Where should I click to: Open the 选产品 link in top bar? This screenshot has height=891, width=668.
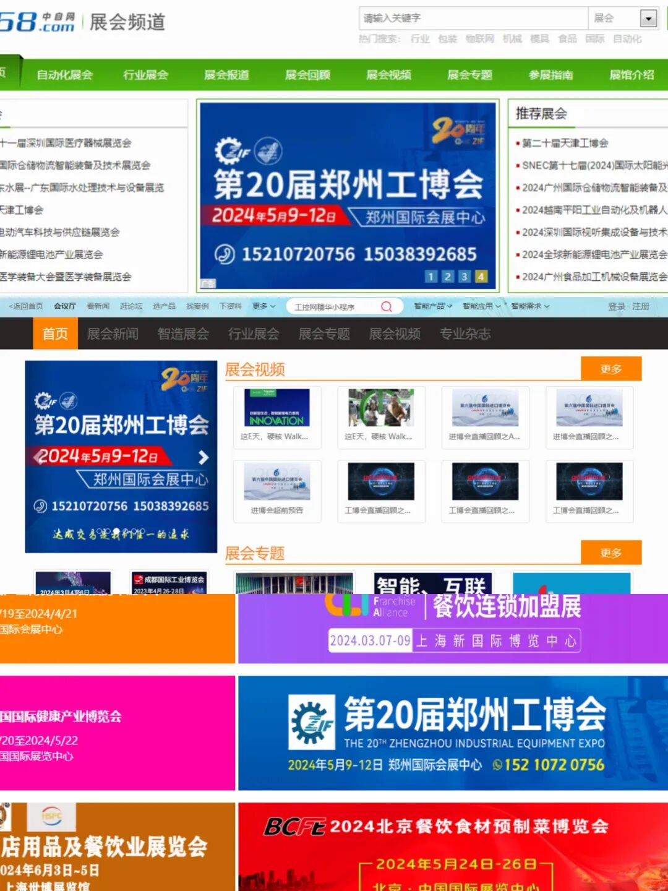[x=164, y=306]
